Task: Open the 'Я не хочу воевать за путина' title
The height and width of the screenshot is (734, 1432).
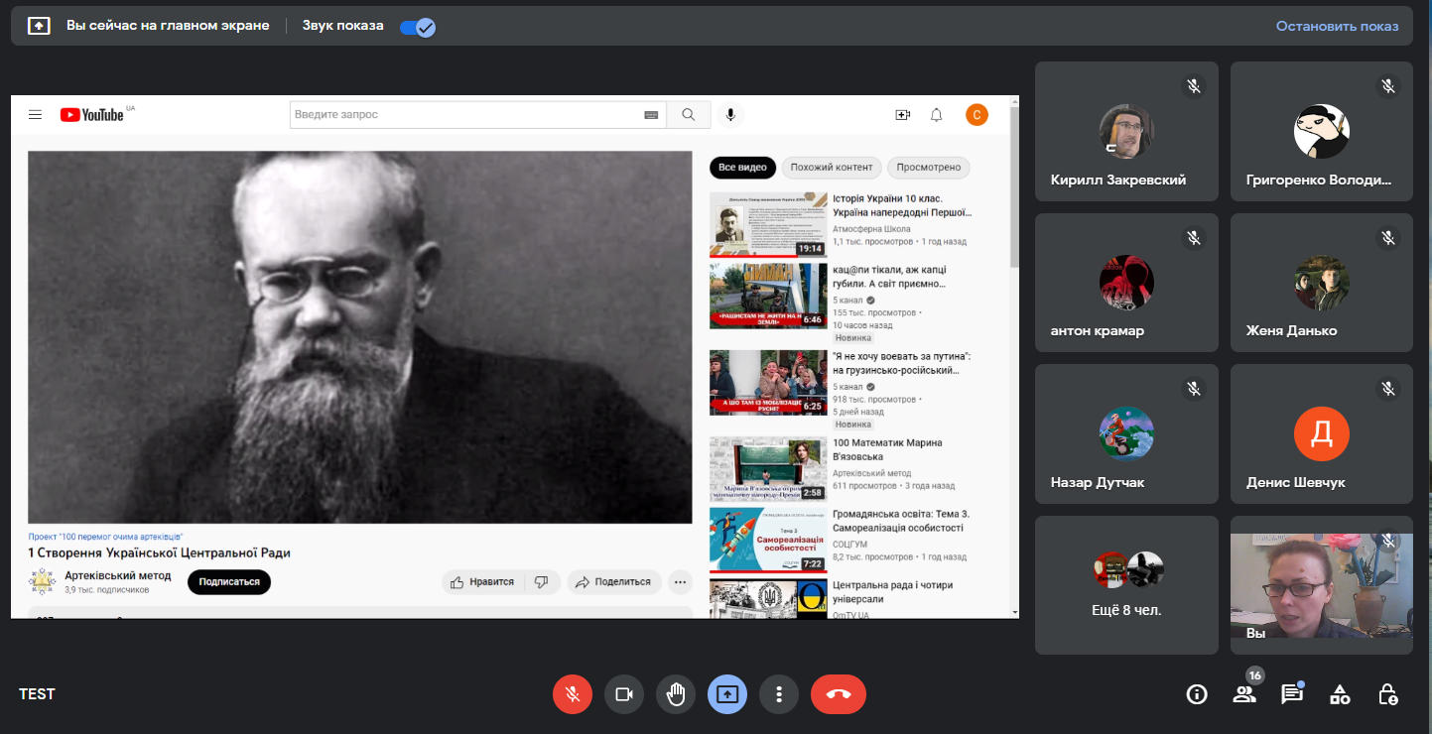Action: click(901, 363)
